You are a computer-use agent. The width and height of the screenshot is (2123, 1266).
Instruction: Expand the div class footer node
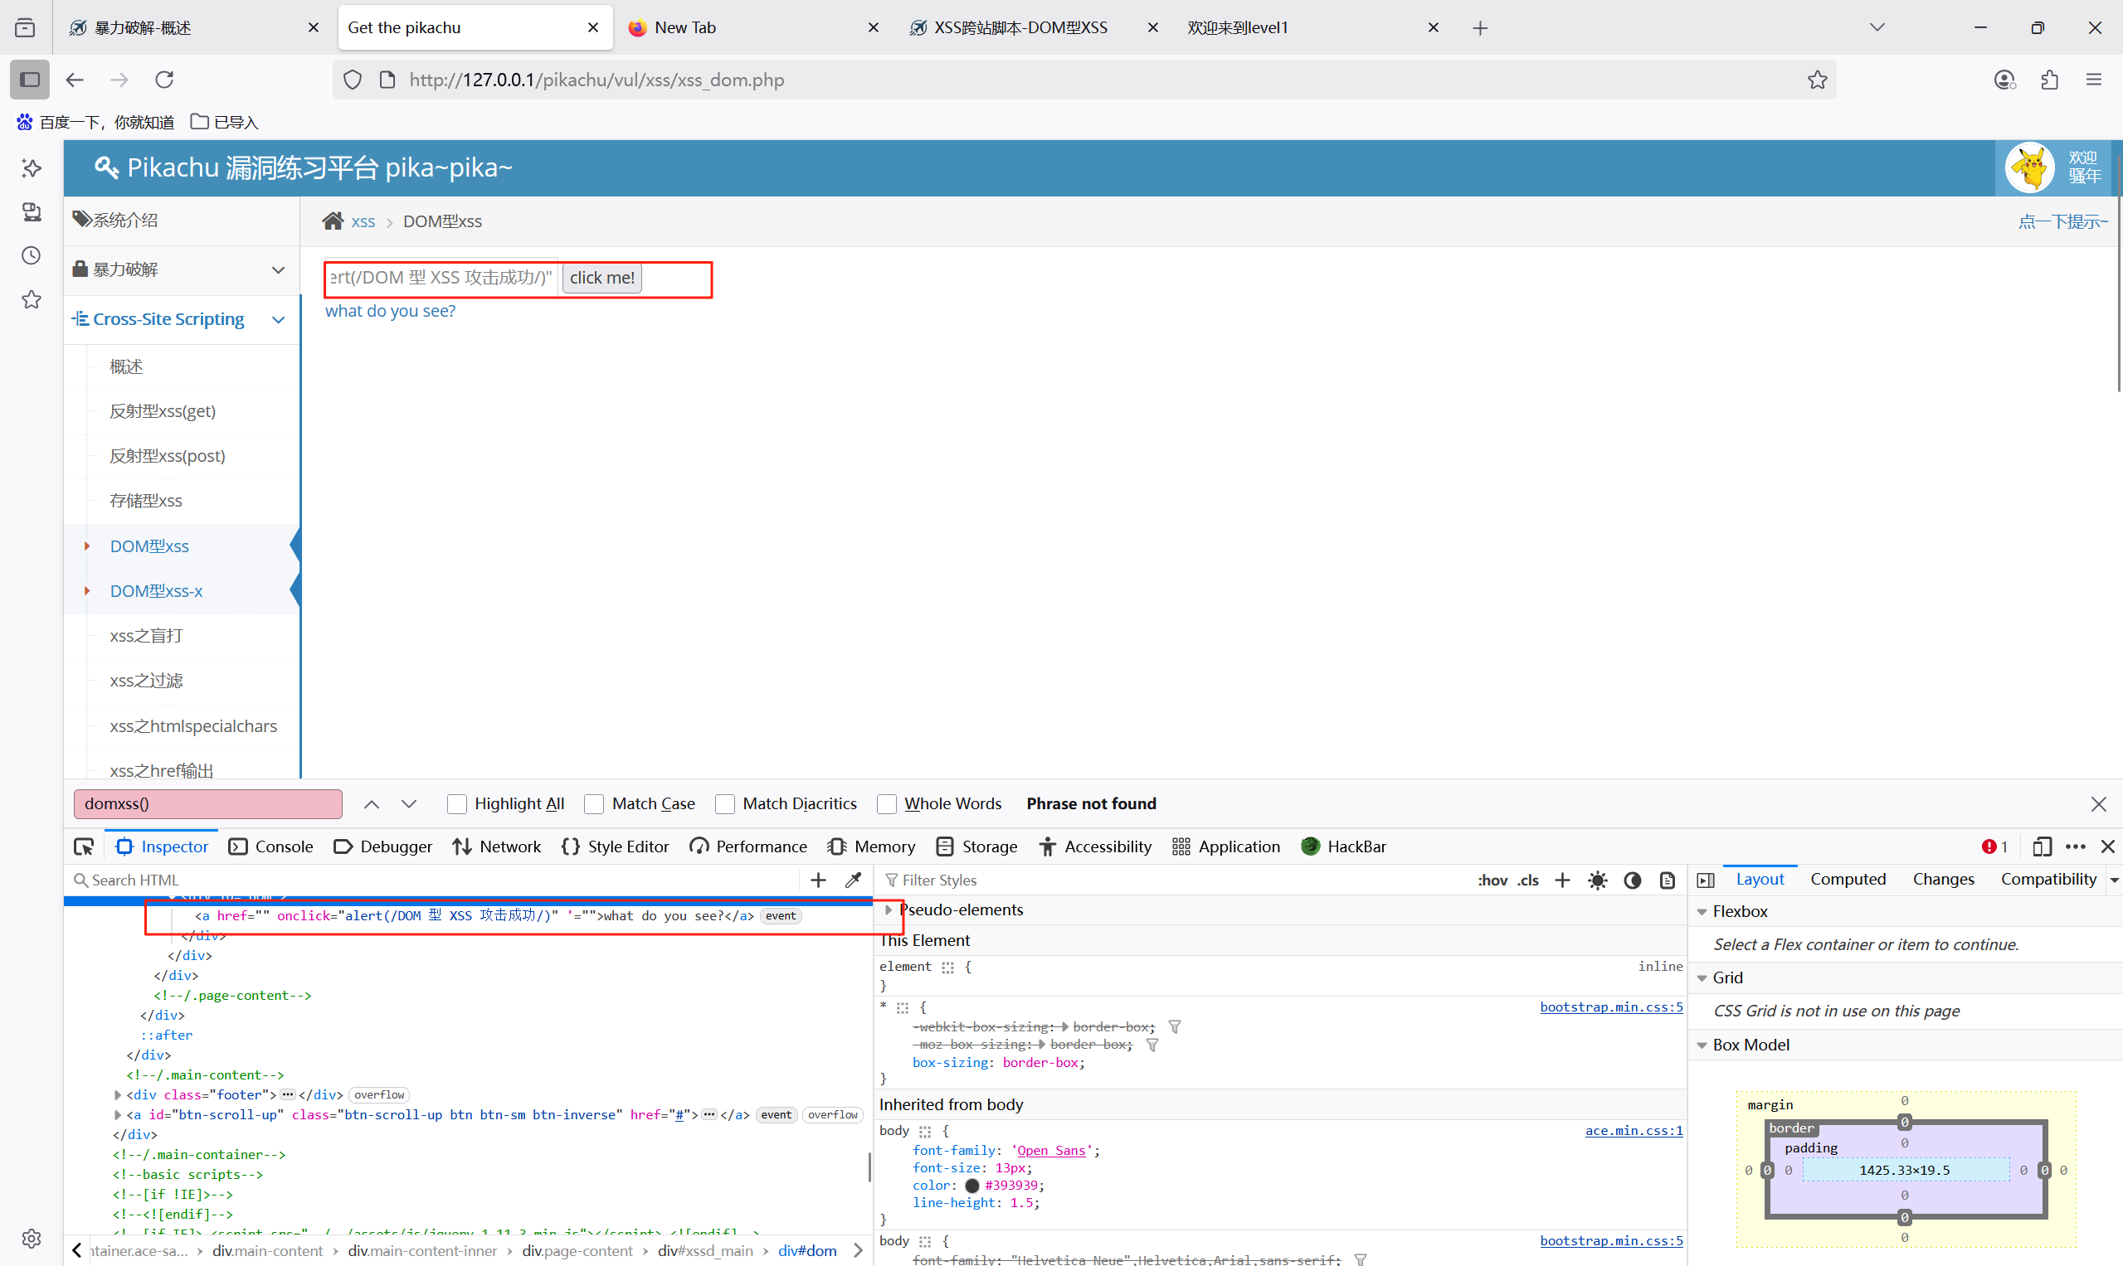coord(118,1094)
